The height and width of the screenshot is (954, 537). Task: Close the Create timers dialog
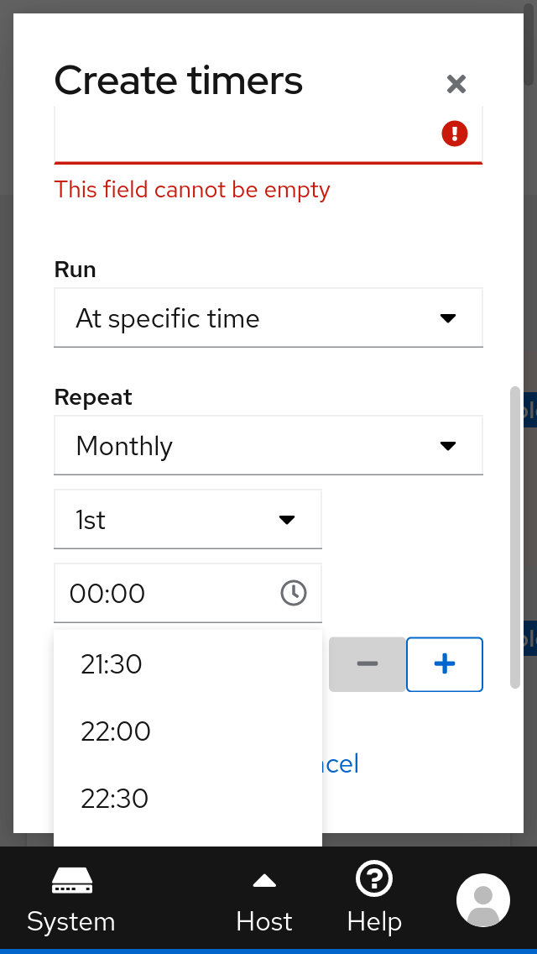tap(456, 84)
